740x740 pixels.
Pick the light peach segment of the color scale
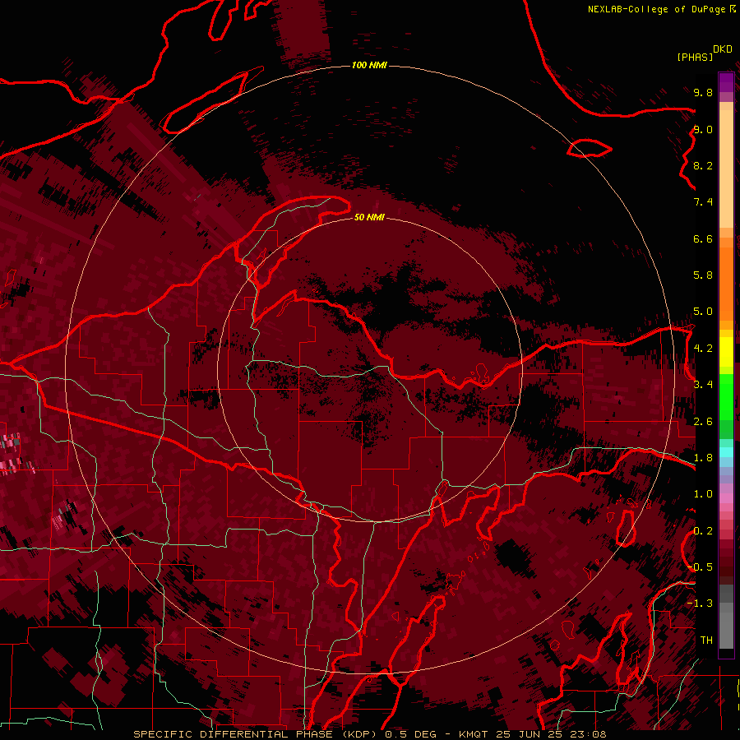pos(726,170)
